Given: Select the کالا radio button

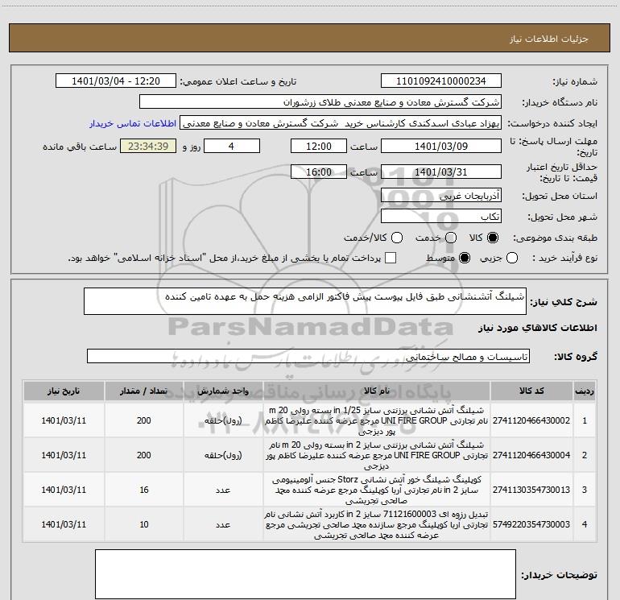Looking at the screenshot, I should tap(493, 238).
